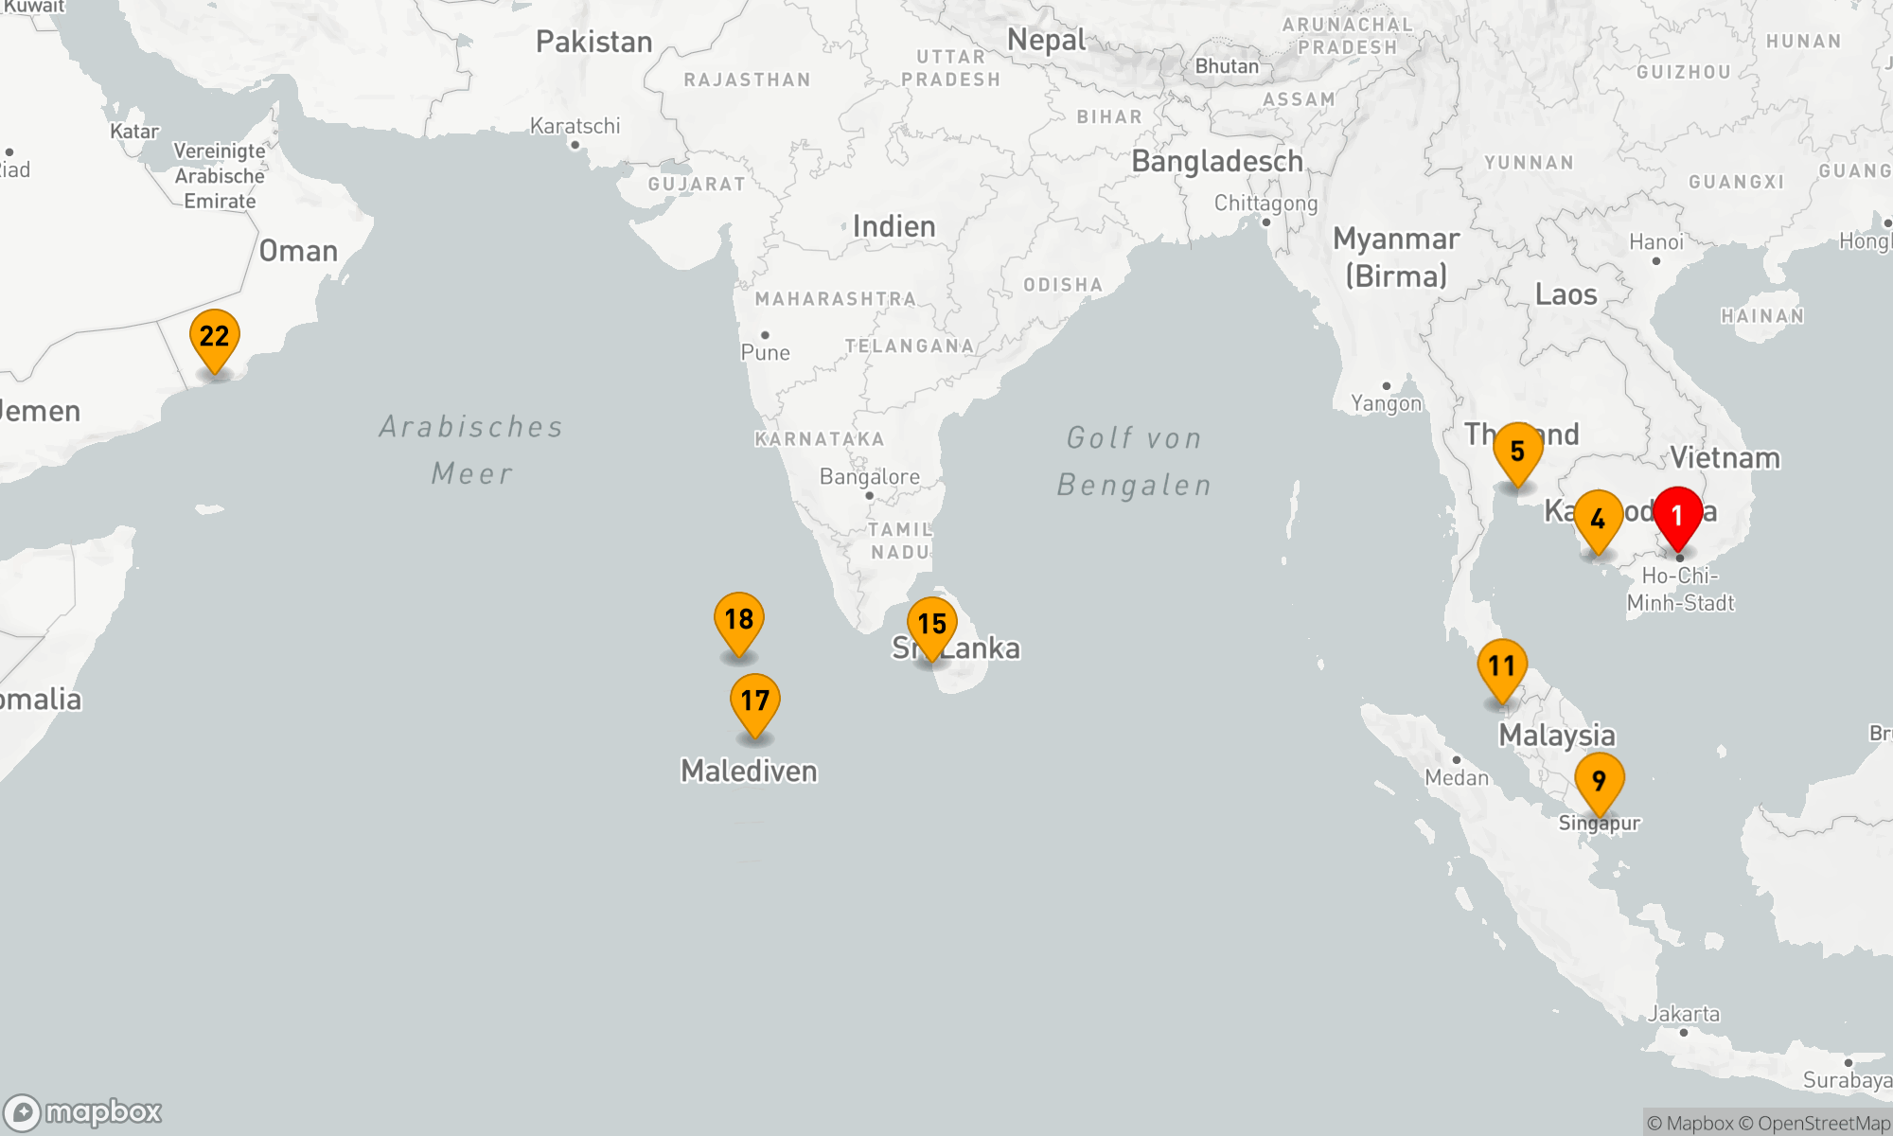Click the Mapbox logo
The image size is (1893, 1136).
(x=83, y=1112)
